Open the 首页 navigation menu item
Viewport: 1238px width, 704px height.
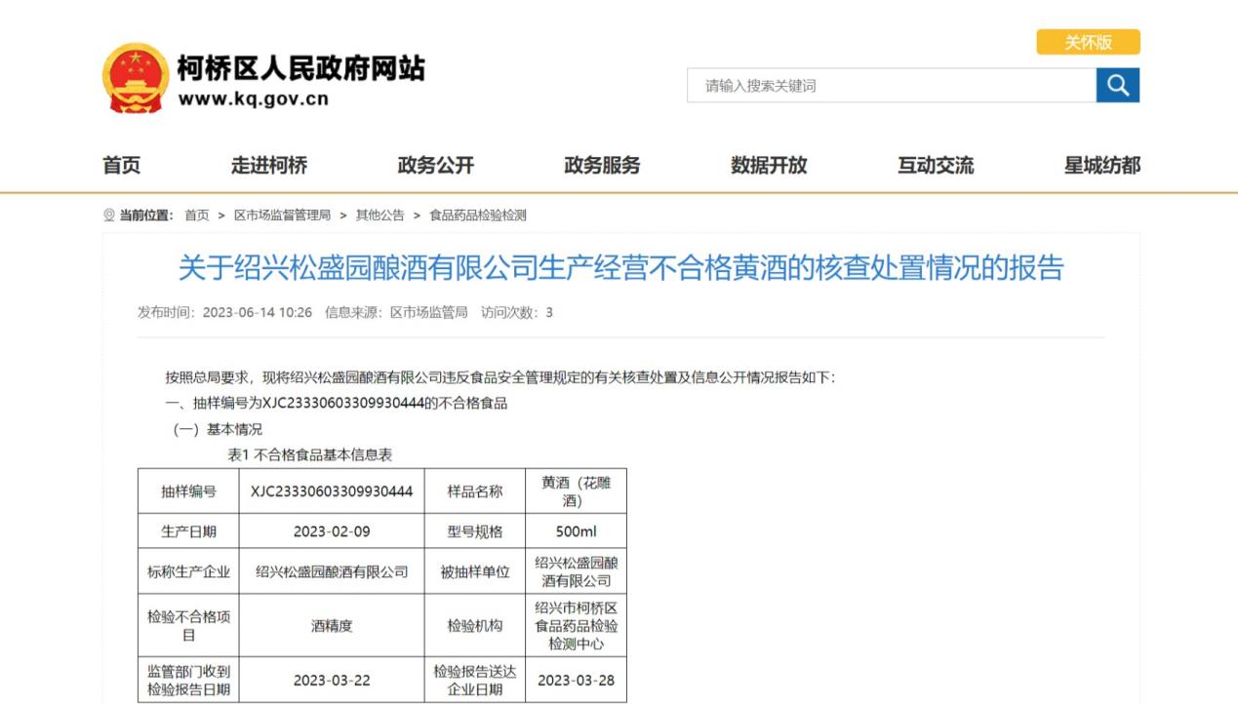[x=122, y=166]
